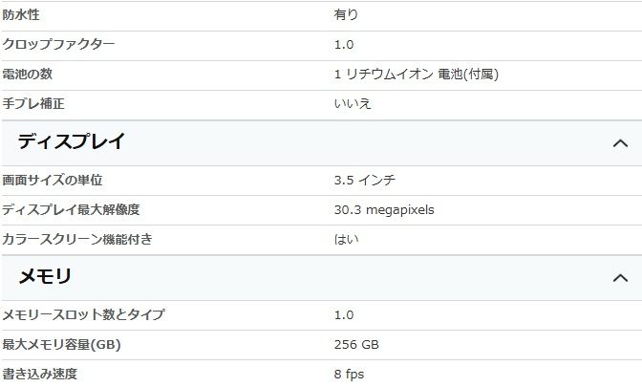
Task: Select the 防水性 spec row label
Action: tap(21, 15)
